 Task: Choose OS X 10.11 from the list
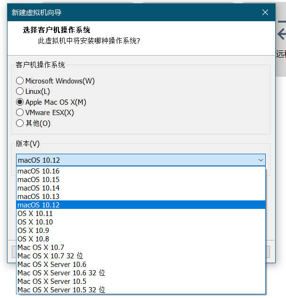141,214
